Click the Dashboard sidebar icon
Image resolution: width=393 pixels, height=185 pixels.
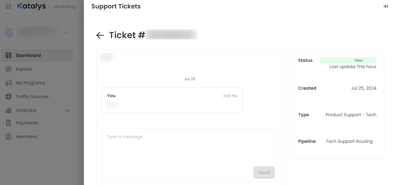coord(8,55)
